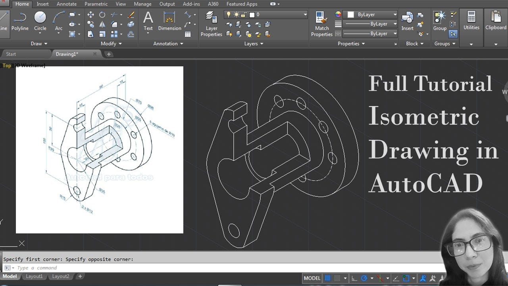Open the Clipboard panel
This screenshot has width=508, height=286.
496,27
